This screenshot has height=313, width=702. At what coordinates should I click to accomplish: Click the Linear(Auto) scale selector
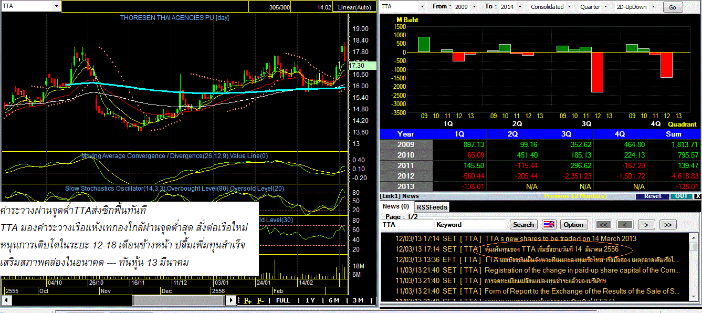click(354, 7)
